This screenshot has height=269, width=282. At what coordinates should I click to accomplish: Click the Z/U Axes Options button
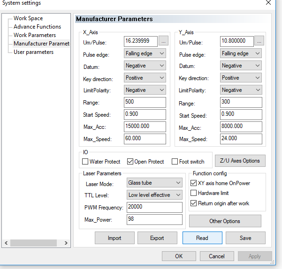[240, 161]
